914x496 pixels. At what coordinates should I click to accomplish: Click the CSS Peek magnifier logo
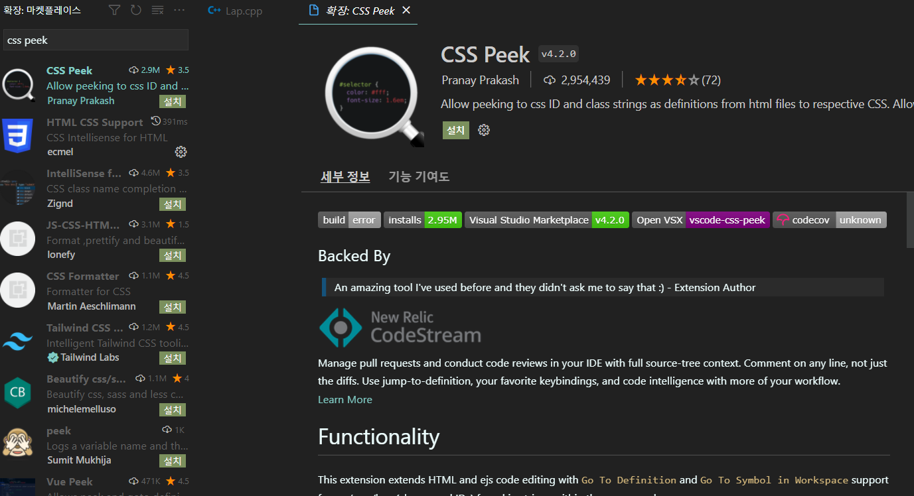click(374, 97)
